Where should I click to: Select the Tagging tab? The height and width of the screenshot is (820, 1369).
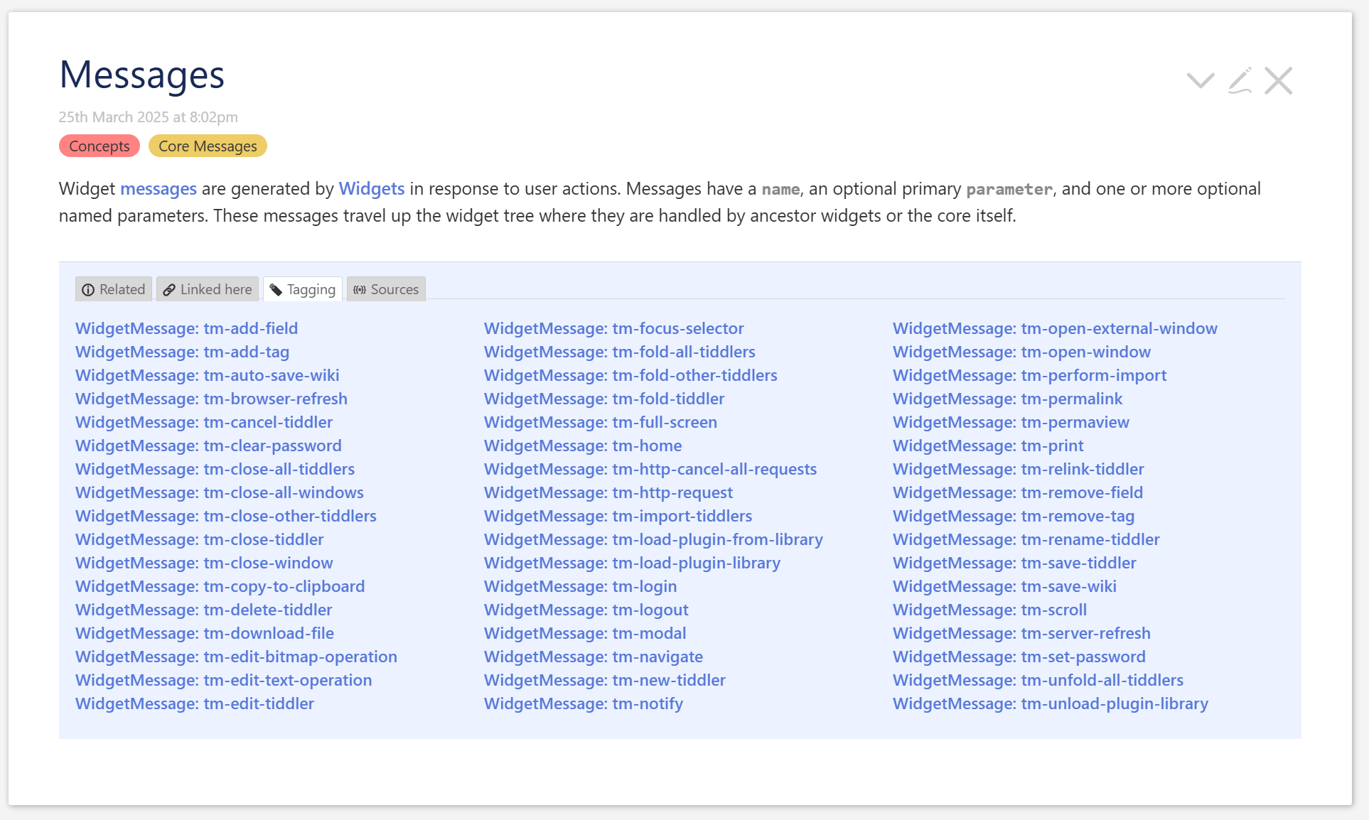[x=303, y=289]
